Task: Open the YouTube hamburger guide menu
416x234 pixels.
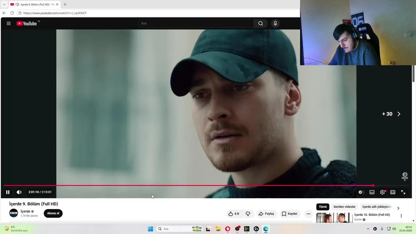Action: coord(9,23)
